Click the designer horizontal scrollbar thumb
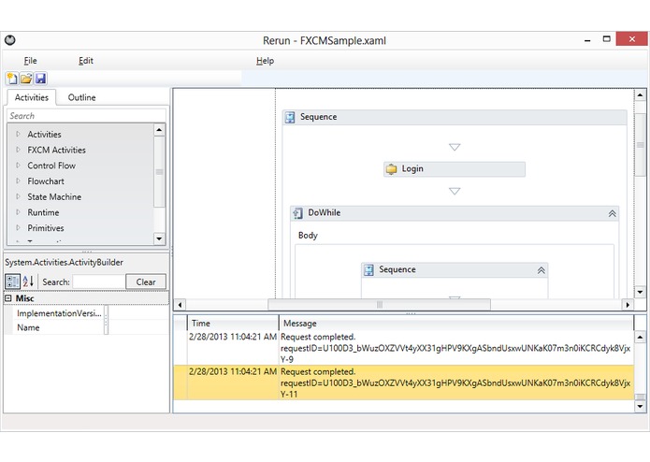This screenshot has height=462, width=650. [x=380, y=305]
